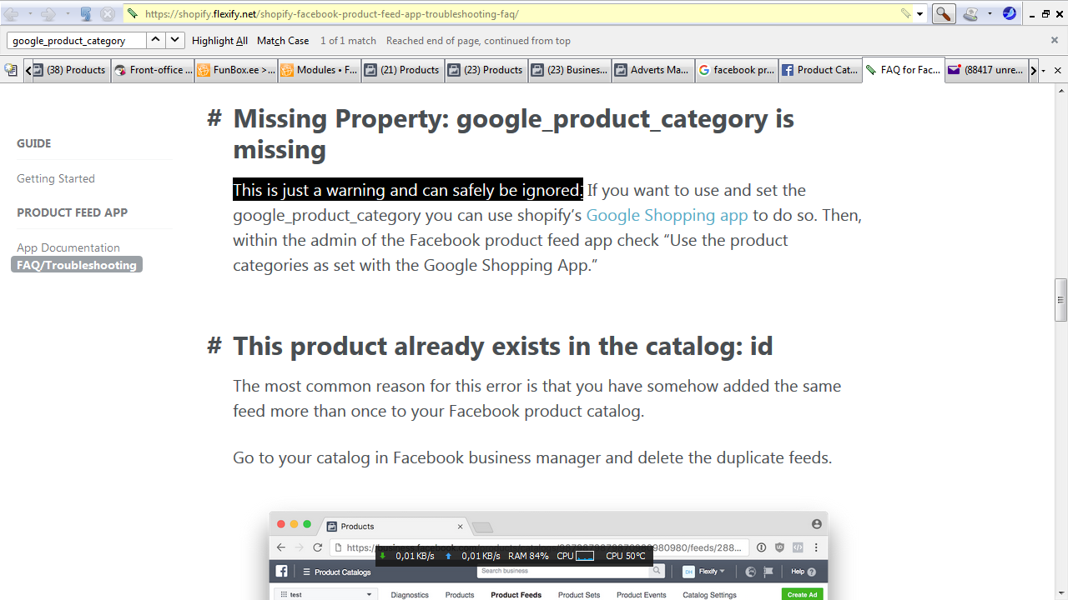This screenshot has height=600, width=1068.
Task: Open the 'Getting Started' sidebar link
Action: (x=56, y=178)
